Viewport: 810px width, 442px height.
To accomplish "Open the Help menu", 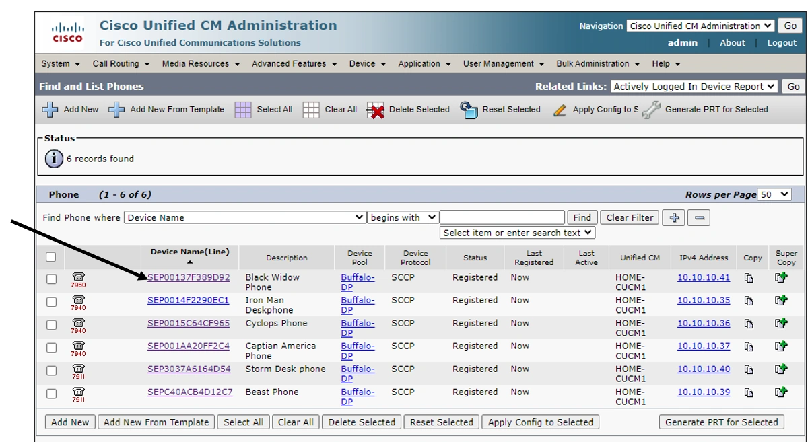I will click(x=666, y=64).
